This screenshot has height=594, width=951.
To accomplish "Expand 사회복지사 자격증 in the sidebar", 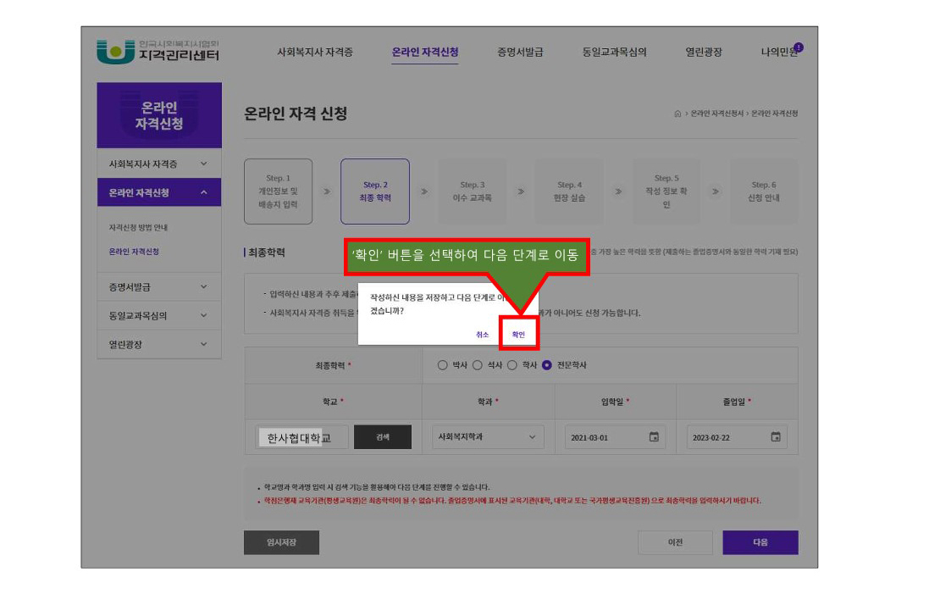I will click(159, 164).
